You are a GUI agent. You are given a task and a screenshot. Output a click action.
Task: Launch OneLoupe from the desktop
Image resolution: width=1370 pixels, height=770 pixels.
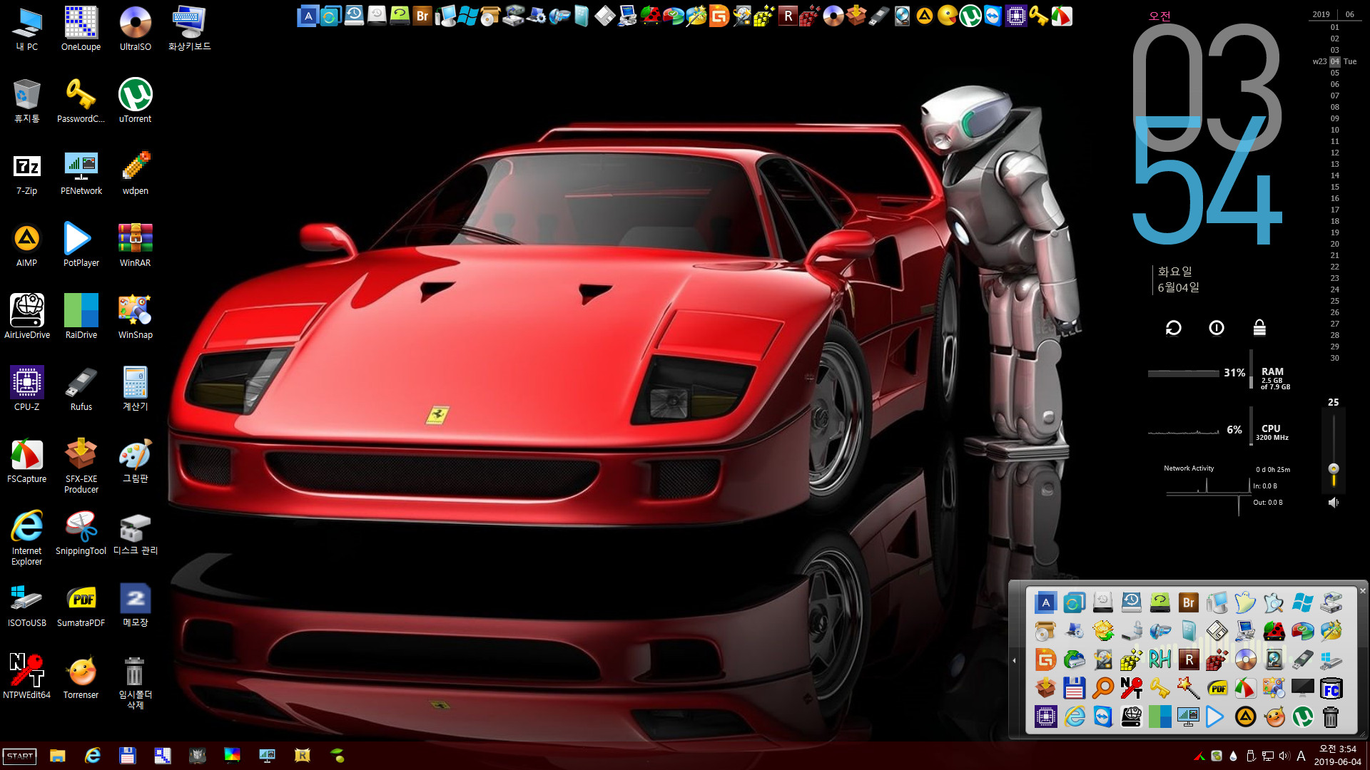(81, 29)
